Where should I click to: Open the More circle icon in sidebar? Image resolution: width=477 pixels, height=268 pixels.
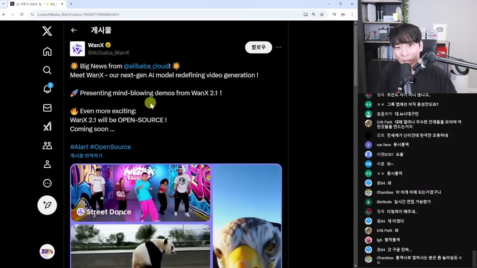click(47, 183)
